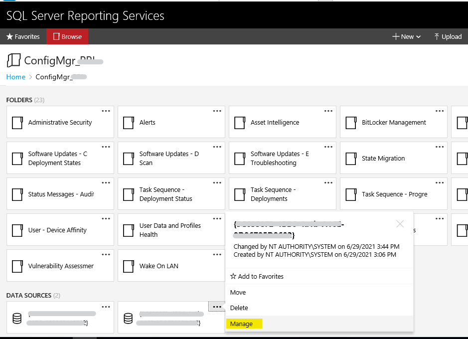
Task: Select the folder icon on Asset Intelligence
Action: pos(239,122)
